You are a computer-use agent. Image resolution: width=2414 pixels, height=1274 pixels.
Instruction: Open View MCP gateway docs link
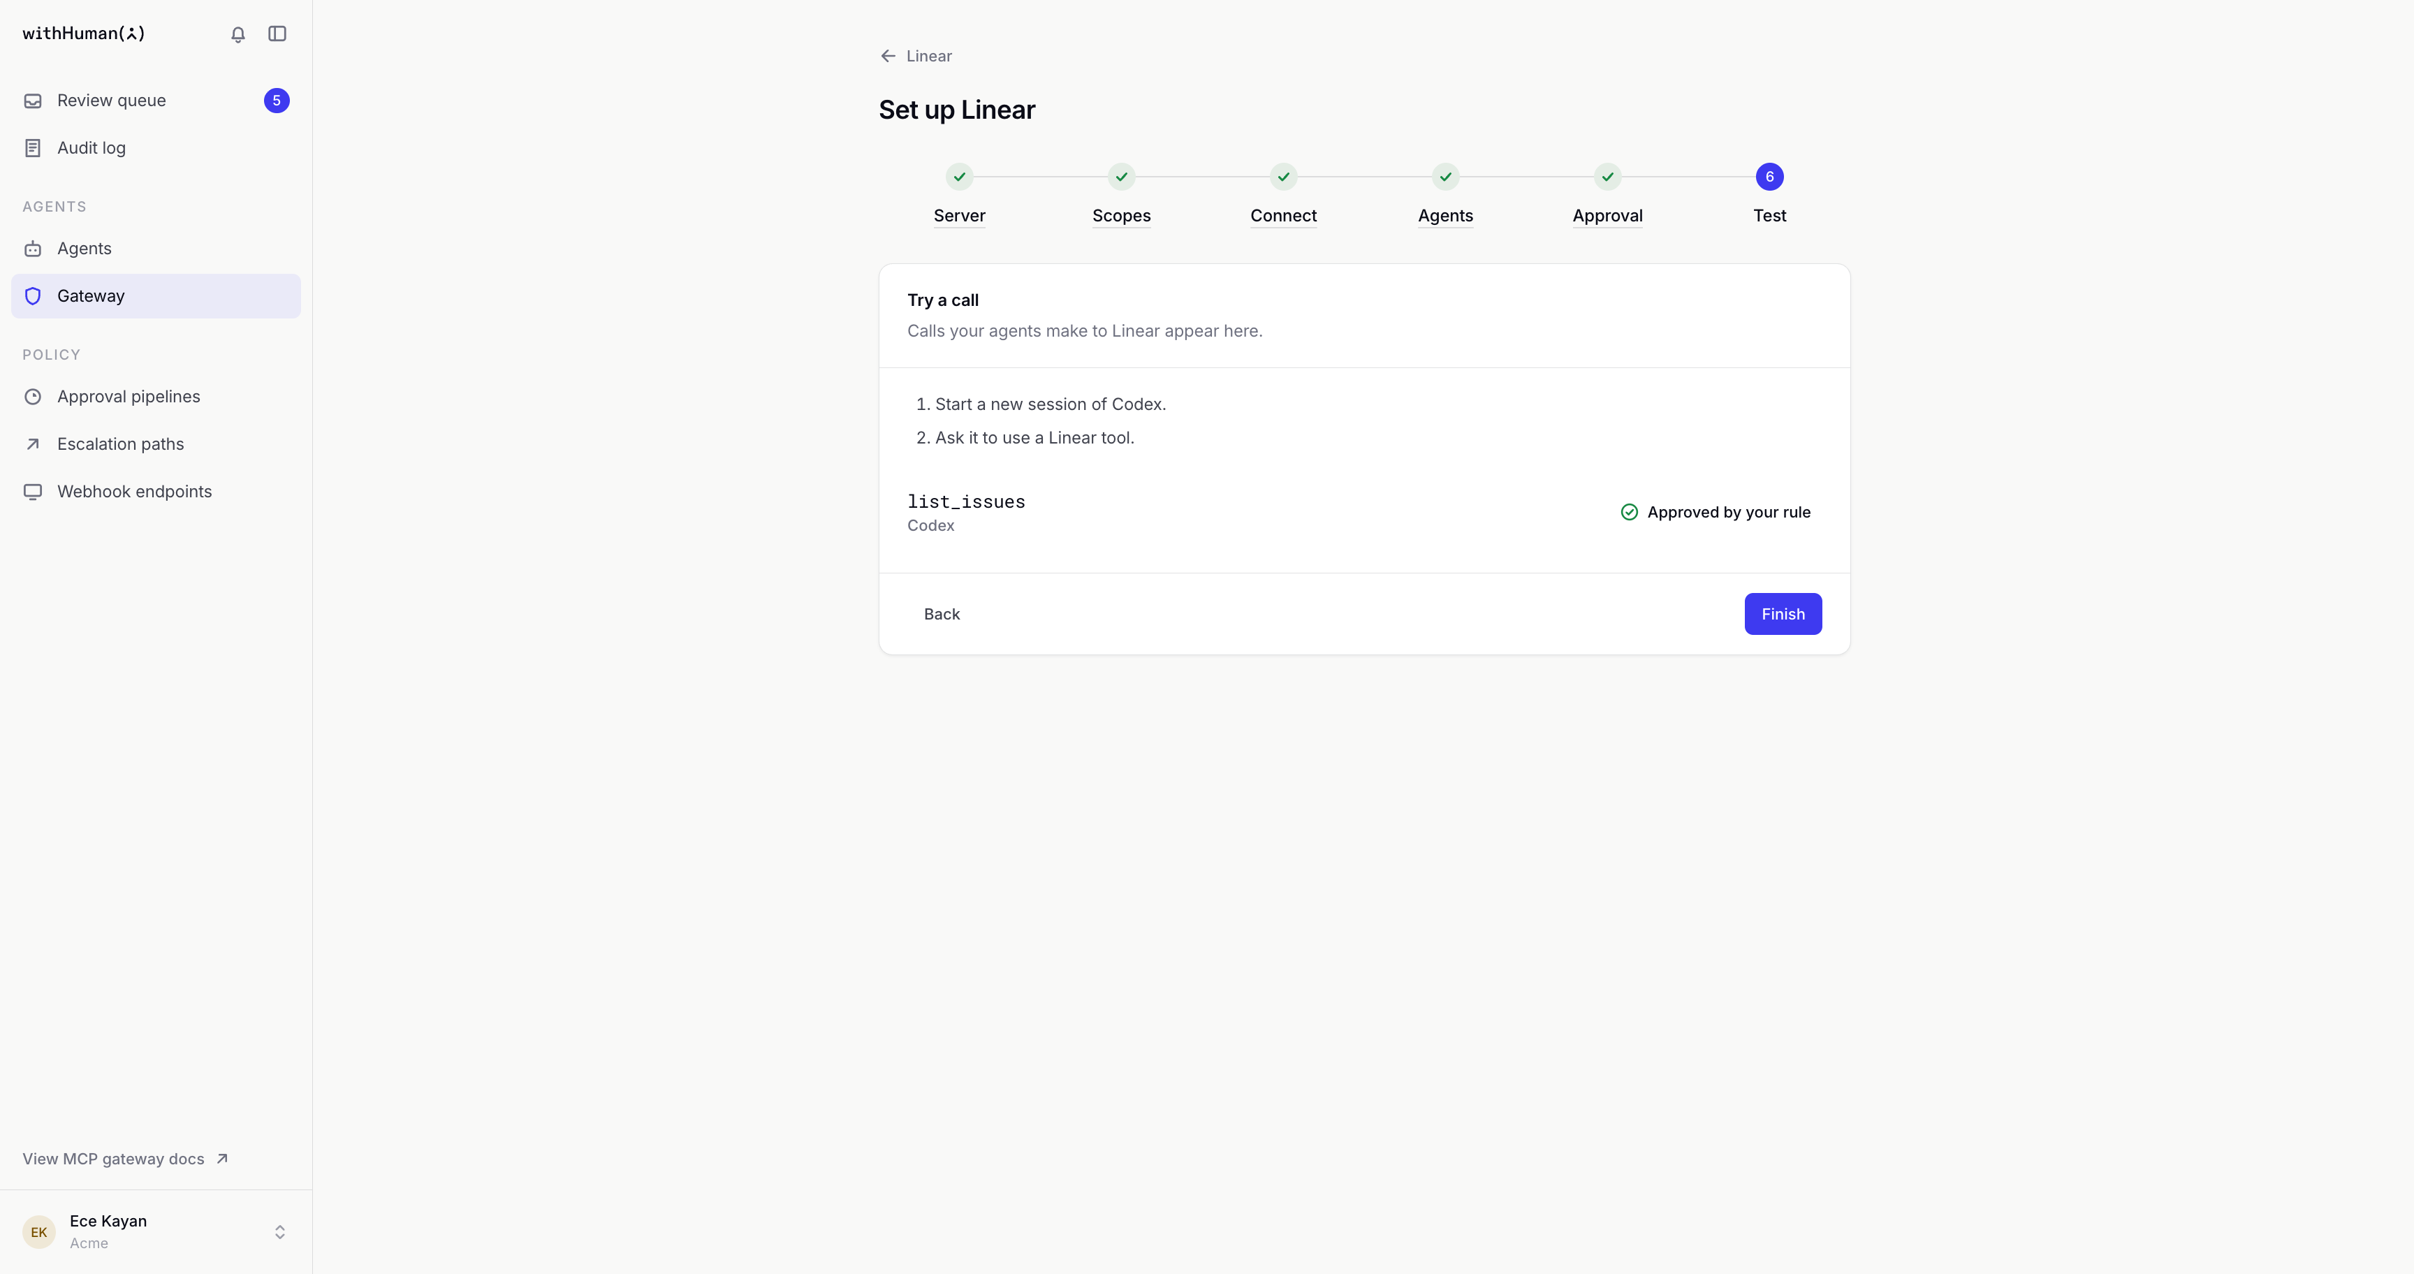pyautogui.click(x=124, y=1159)
